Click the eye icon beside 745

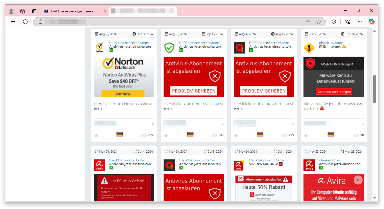215,135
